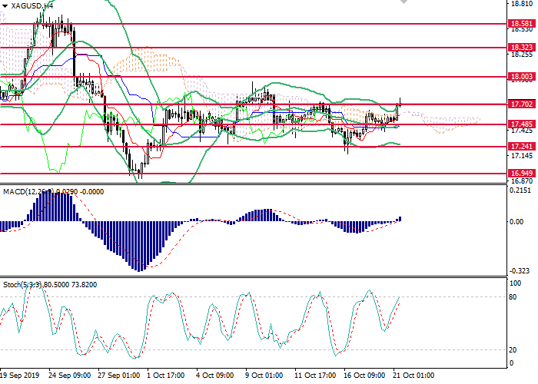Click the -0.323 value on MACD scale

pyautogui.click(x=520, y=271)
